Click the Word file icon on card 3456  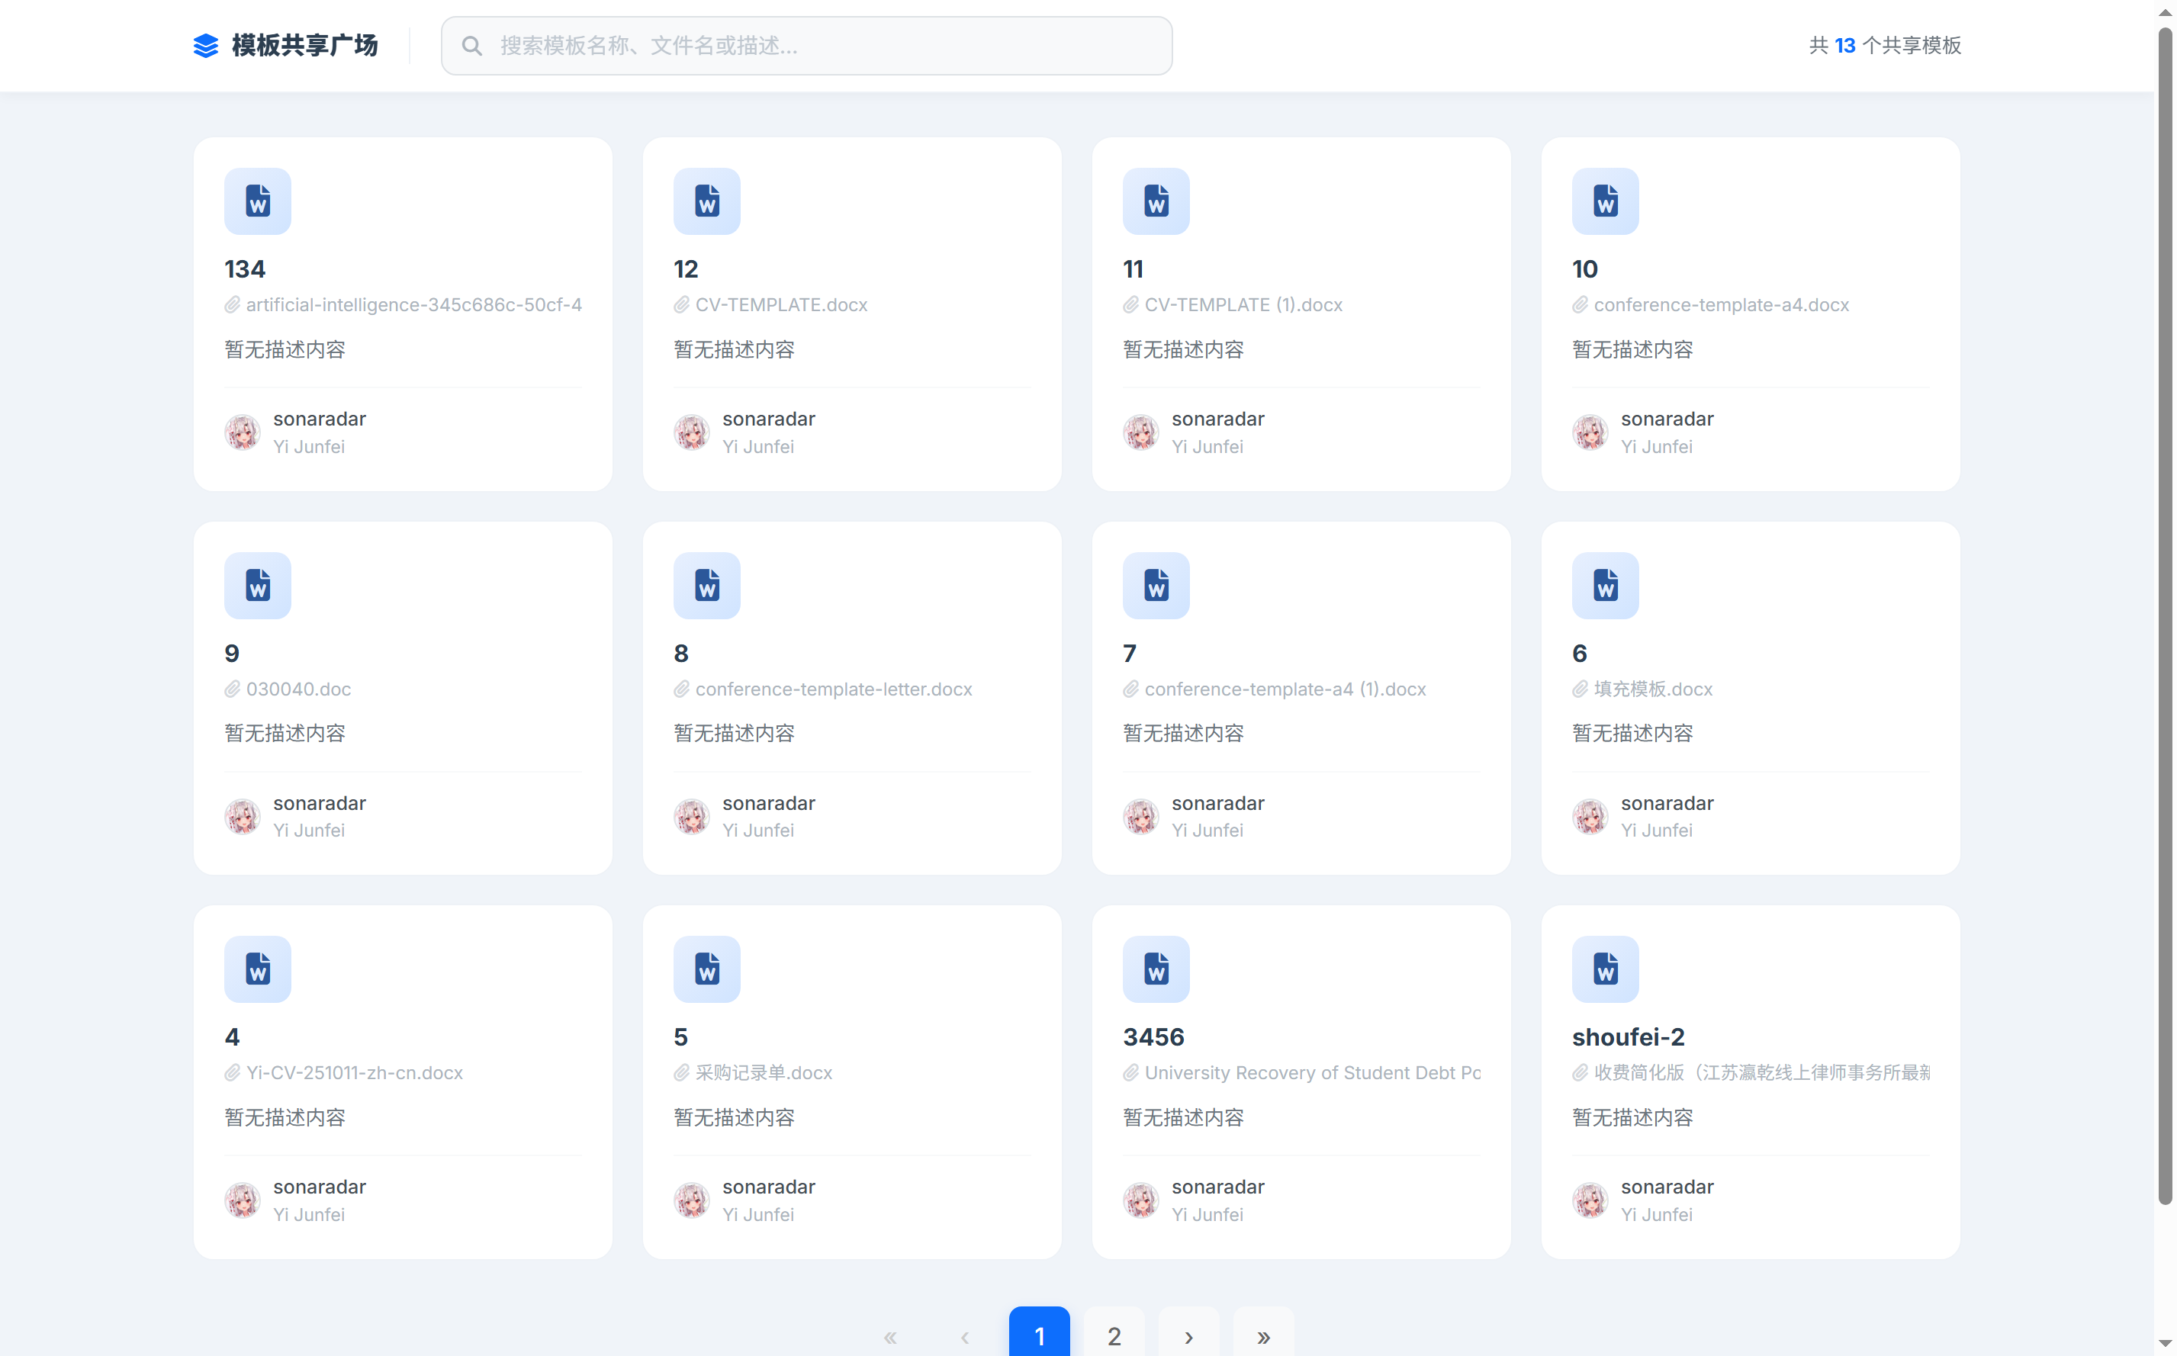1156,969
